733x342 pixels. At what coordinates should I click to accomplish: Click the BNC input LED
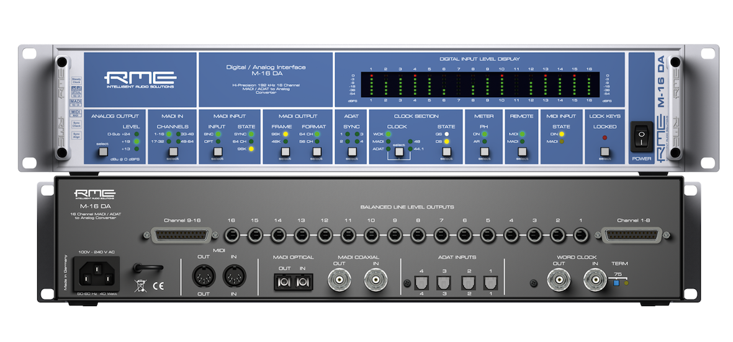(x=217, y=134)
